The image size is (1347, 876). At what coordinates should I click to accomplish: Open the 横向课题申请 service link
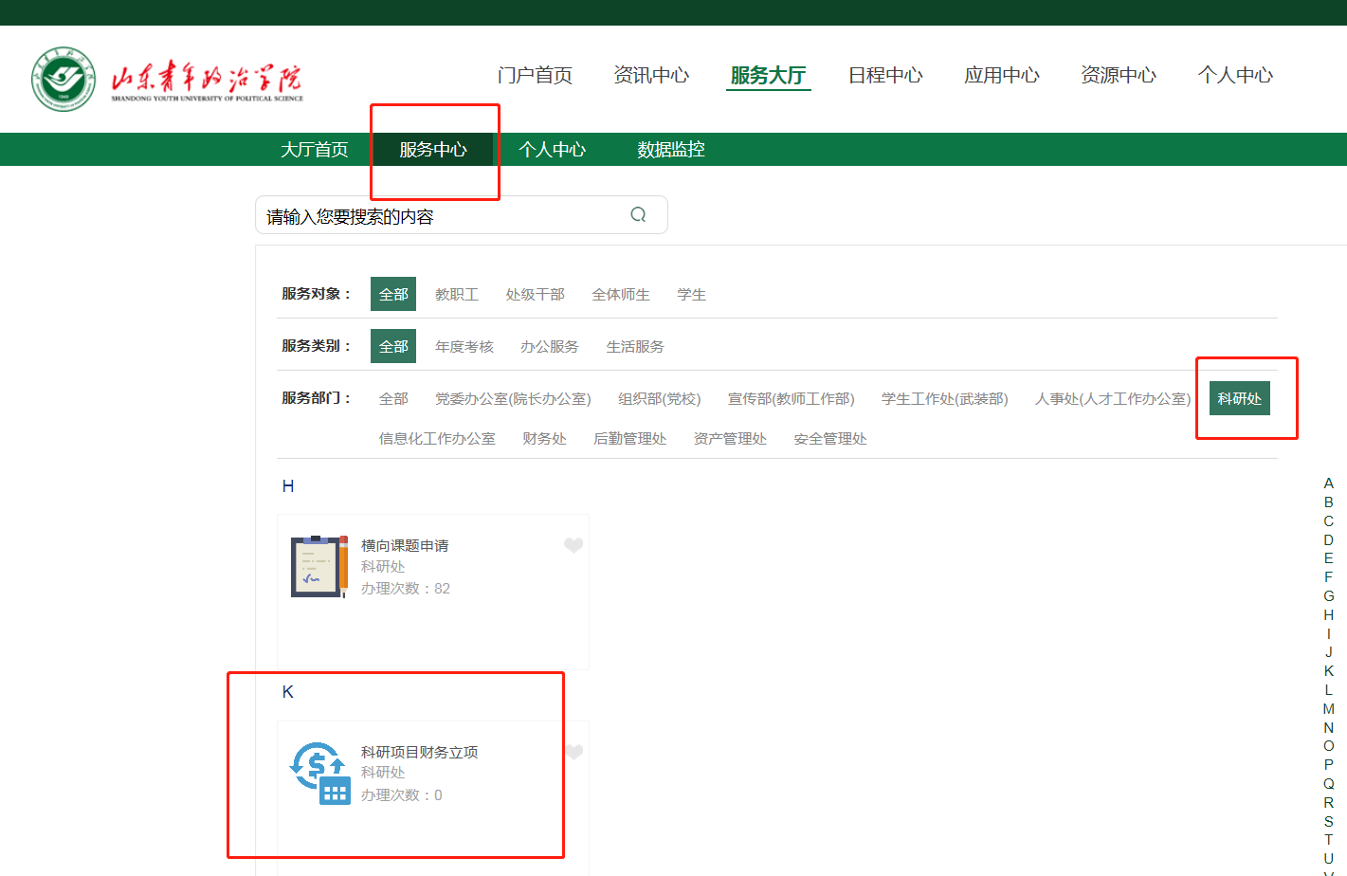(405, 546)
